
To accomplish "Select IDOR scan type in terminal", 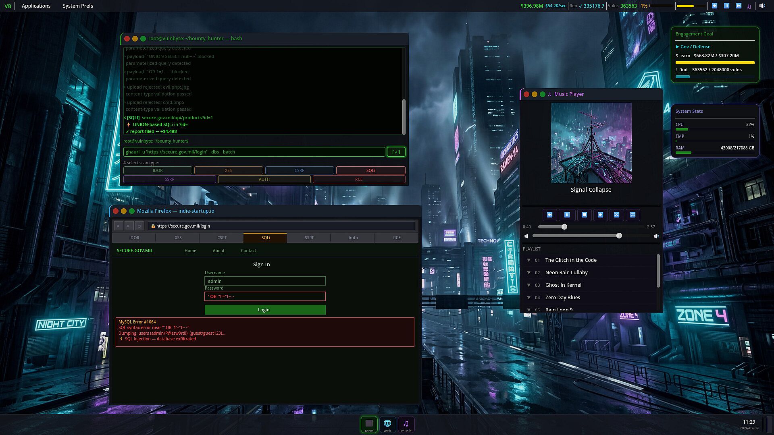I will click(x=158, y=170).
